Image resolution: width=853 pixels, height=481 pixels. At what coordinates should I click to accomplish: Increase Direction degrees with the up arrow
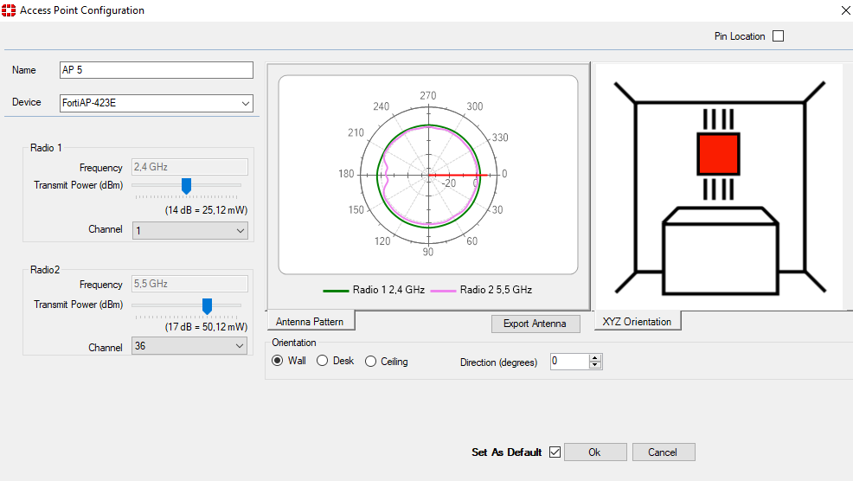[x=596, y=358]
